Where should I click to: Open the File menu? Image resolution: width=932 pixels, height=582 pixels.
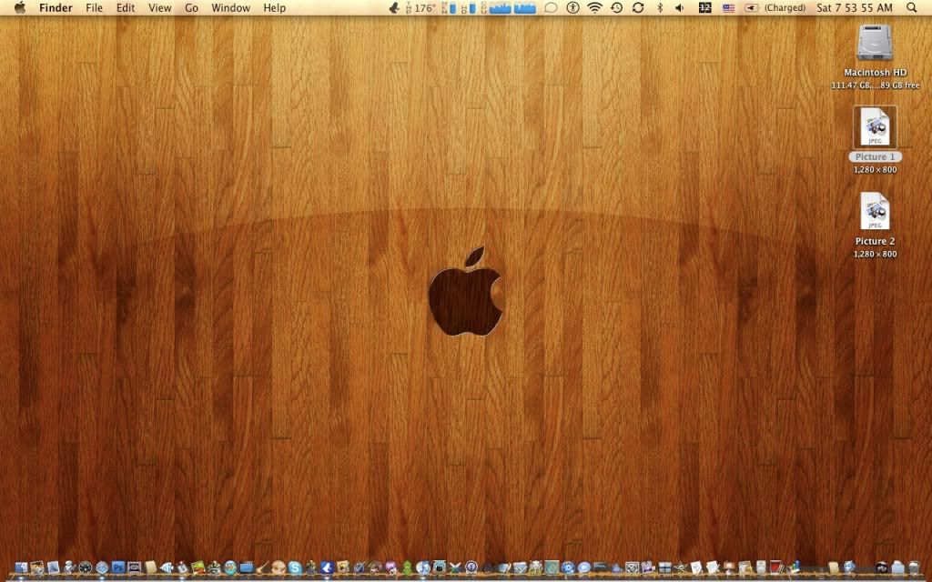(94, 7)
